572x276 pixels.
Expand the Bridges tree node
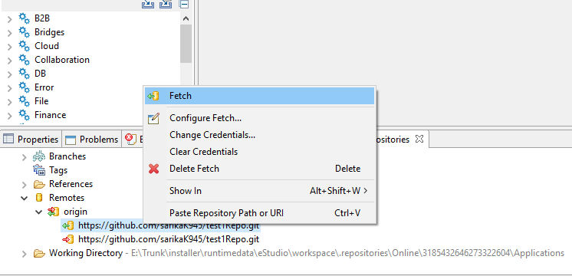click(x=10, y=33)
